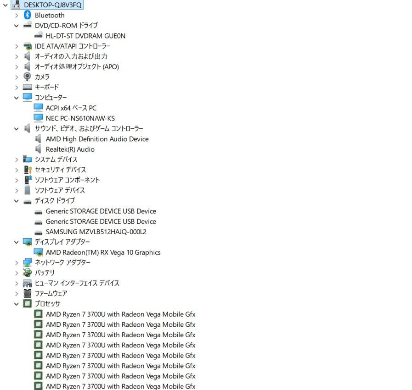Select the オーディオの入力および出力 label
The image size is (412, 390).
71,56
